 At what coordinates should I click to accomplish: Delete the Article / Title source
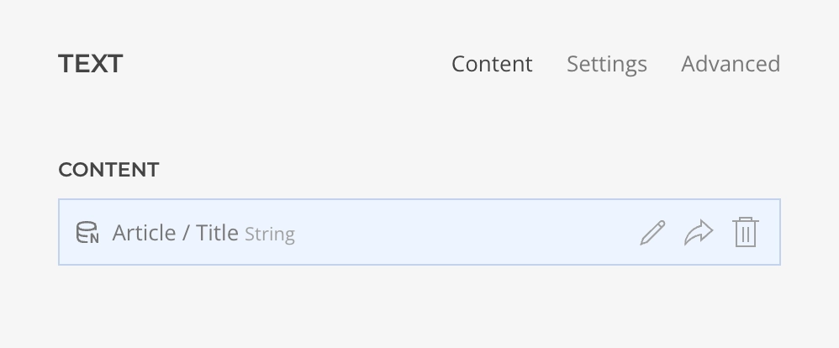tap(745, 233)
